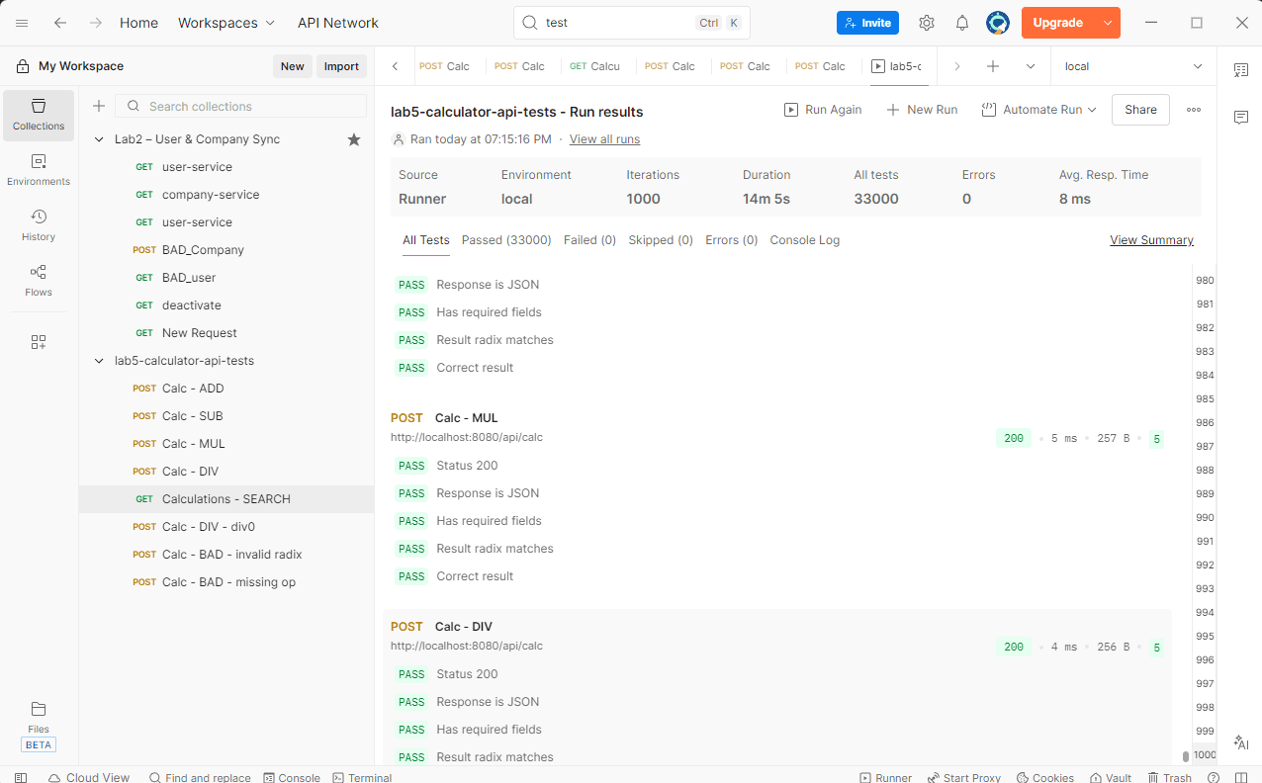Collapse the lab5-calculator-api-tests collection
1262x783 pixels.
(99, 361)
